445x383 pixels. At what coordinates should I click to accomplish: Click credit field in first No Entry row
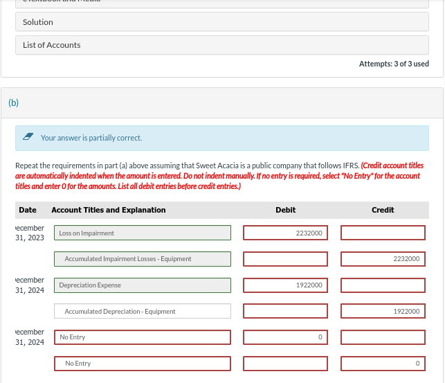[383, 337]
